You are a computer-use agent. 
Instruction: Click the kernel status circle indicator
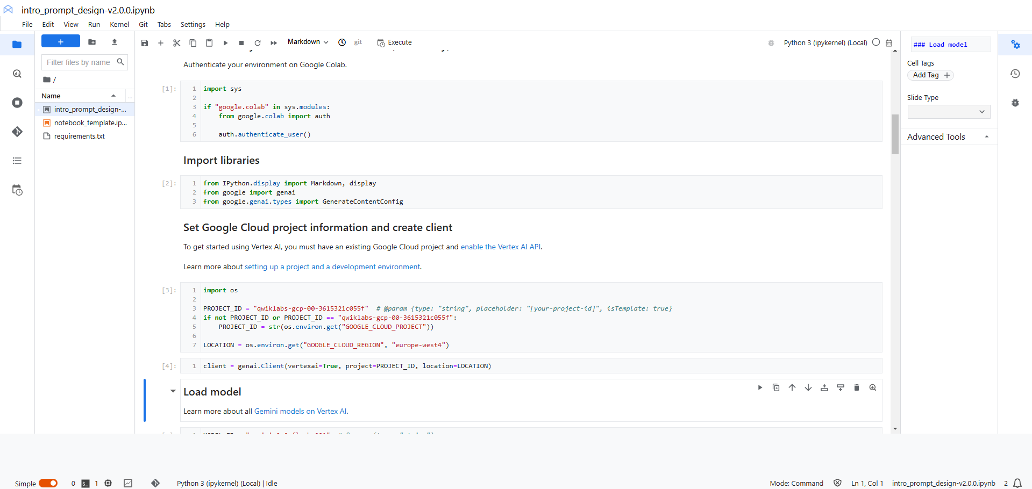[876, 42]
